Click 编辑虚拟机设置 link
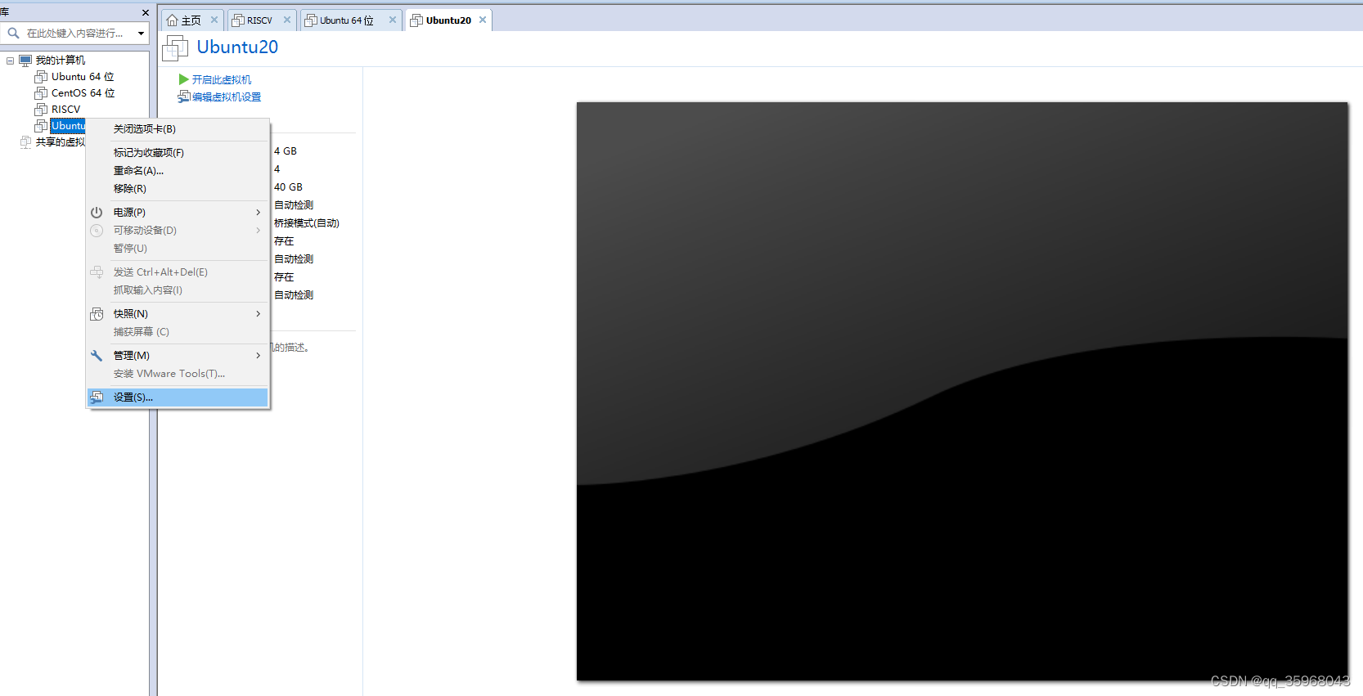The width and height of the screenshot is (1363, 696). pyautogui.click(x=227, y=97)
